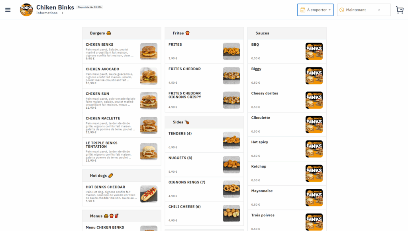
Task: Open the shopping cart
Action: [400, 10]
